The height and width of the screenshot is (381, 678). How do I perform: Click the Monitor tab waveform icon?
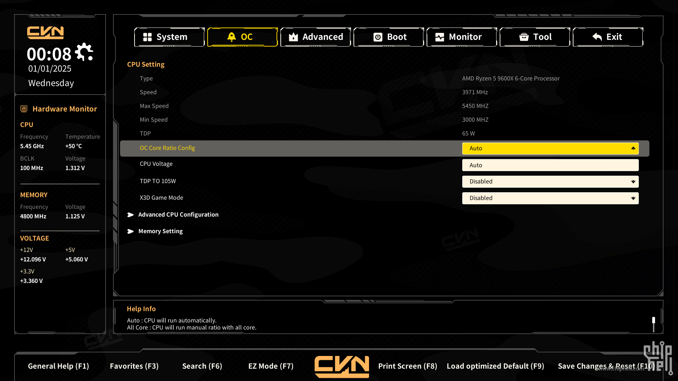pos(440,37)
